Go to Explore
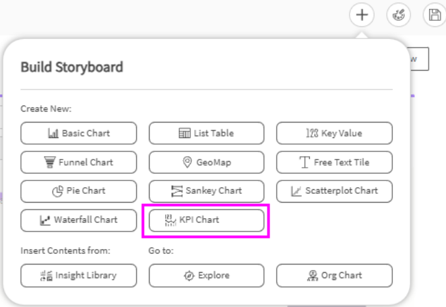The width and height of the screenshot is (446, 307). tap(206, 275)
